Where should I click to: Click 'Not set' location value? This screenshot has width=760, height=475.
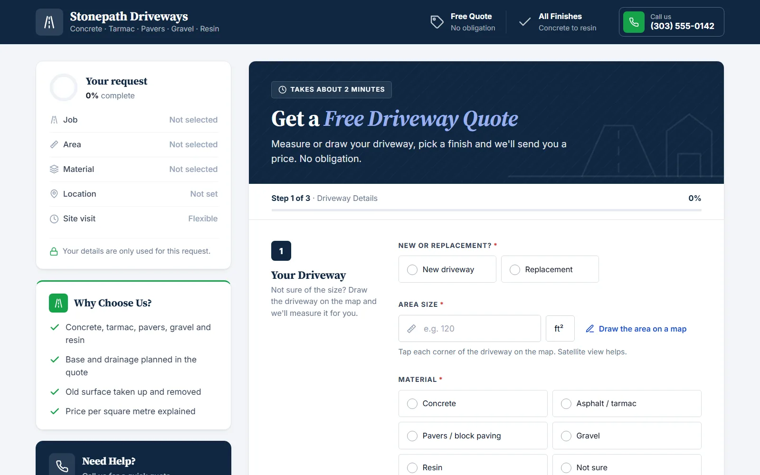(204, 194)
